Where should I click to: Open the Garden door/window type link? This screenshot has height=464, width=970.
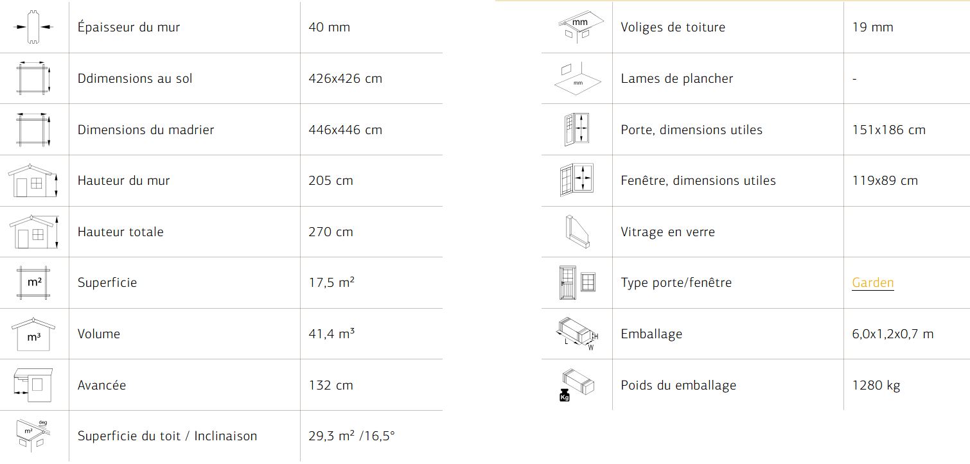pyautogui.click(x=872, y=282)
